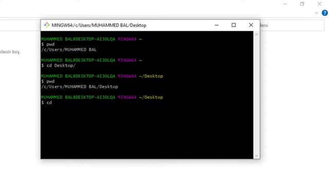The height and width of the screenshot is (185, 329).
Task: Maximize the MINGW64 terminal window
Action: [233, 25]
